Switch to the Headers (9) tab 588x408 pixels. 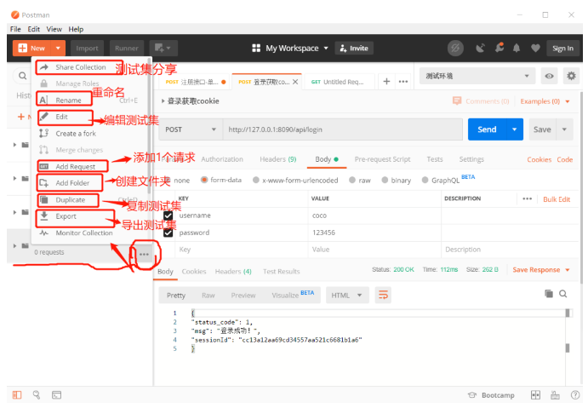(x=278, y=159)
